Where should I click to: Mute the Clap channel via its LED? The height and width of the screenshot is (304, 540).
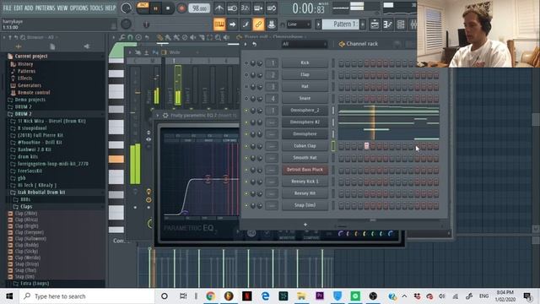click(246, 75)
